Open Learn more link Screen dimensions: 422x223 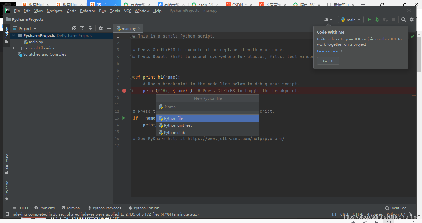coord(327,51)
